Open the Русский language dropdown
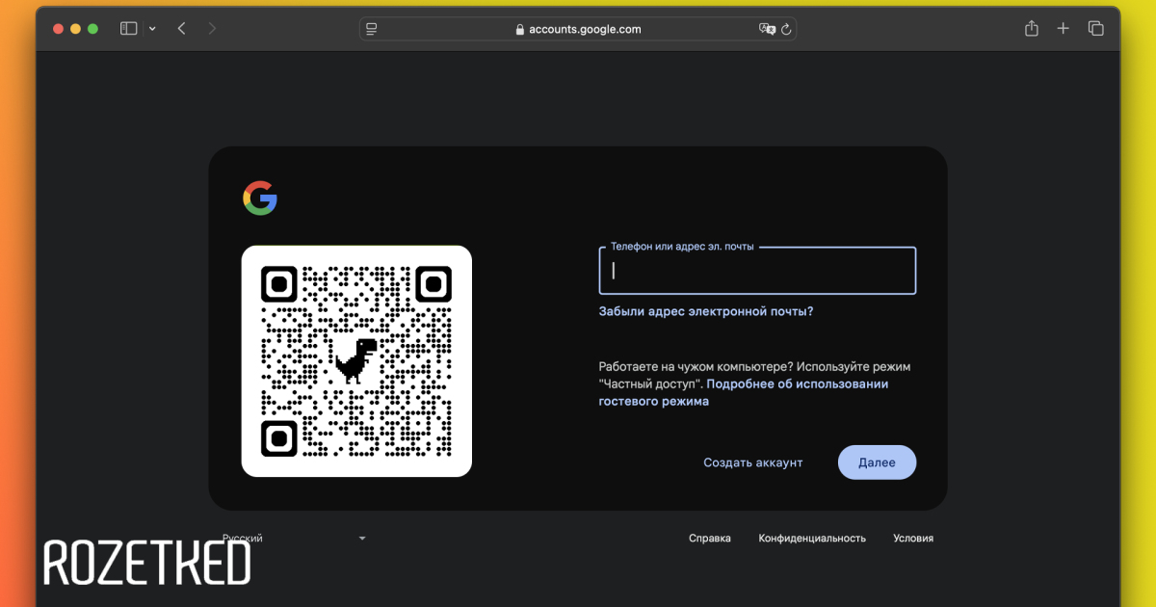Screen dimensions: 1156x607 (294, 538)
